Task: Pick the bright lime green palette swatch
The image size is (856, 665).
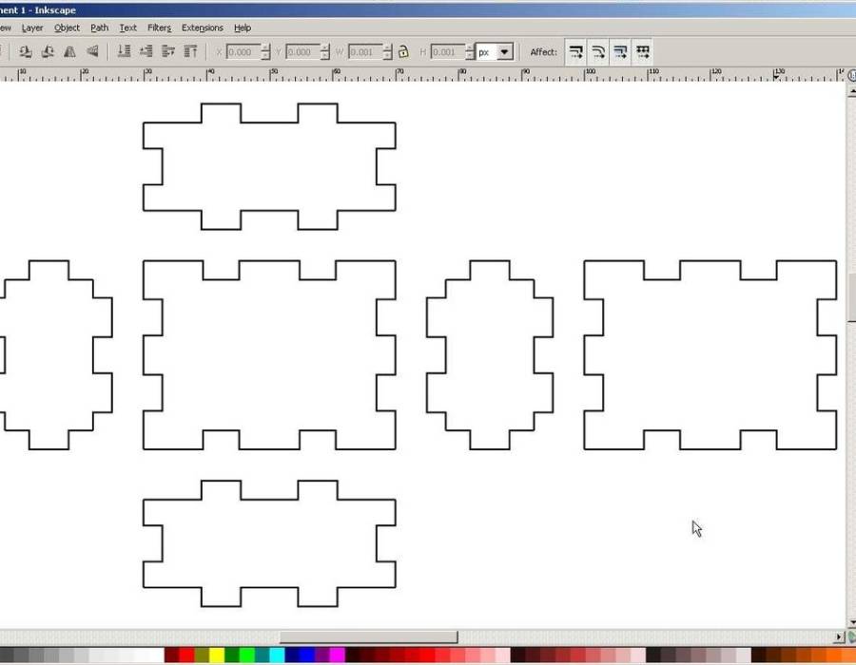Action: pyautogui.click(x=246, y=655)
